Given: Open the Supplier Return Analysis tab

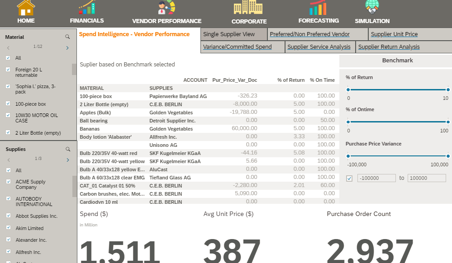Looking at the screenshot, I should pyautogui.click(x=389, y=47).
